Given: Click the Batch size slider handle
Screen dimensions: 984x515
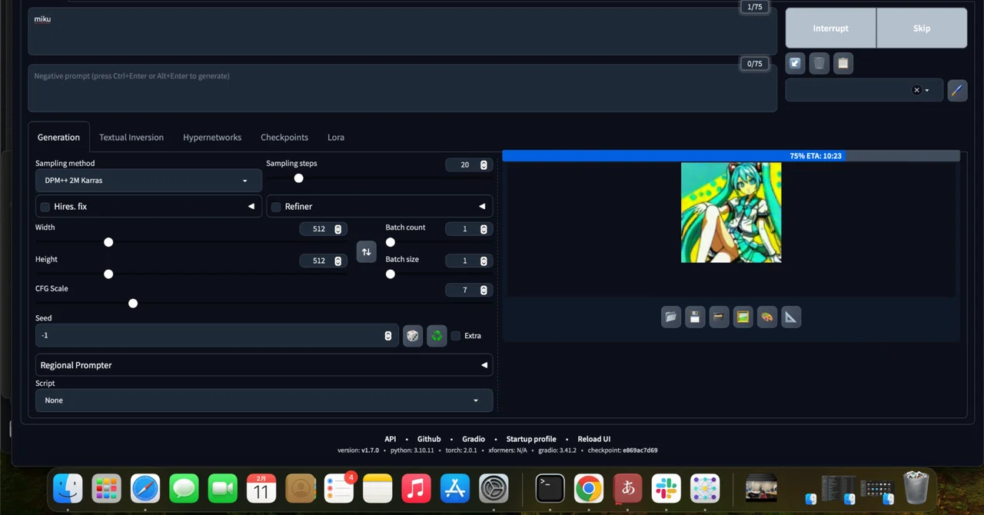Looking at the screenshot, I should click(391, 274).
